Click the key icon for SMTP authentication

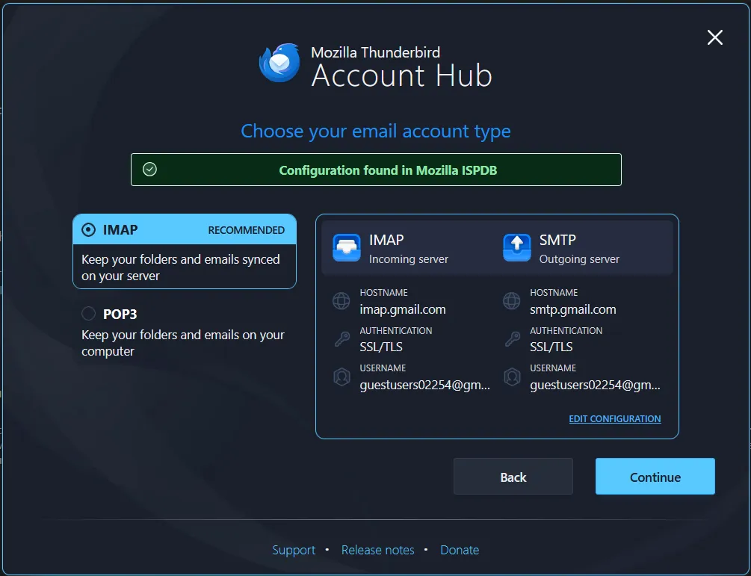pyautogui.click(x=512, y=339)
